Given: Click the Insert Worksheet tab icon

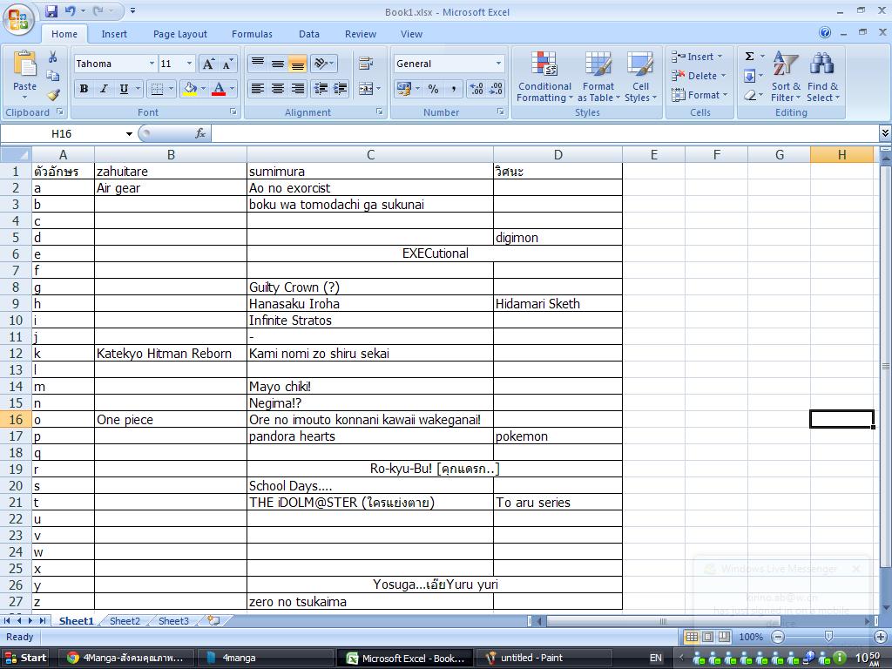Looking at the screenshot, I should tap(214, 620).
